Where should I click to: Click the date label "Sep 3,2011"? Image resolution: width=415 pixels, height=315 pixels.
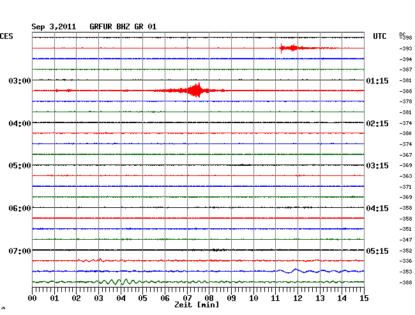[x=54, y=27]
